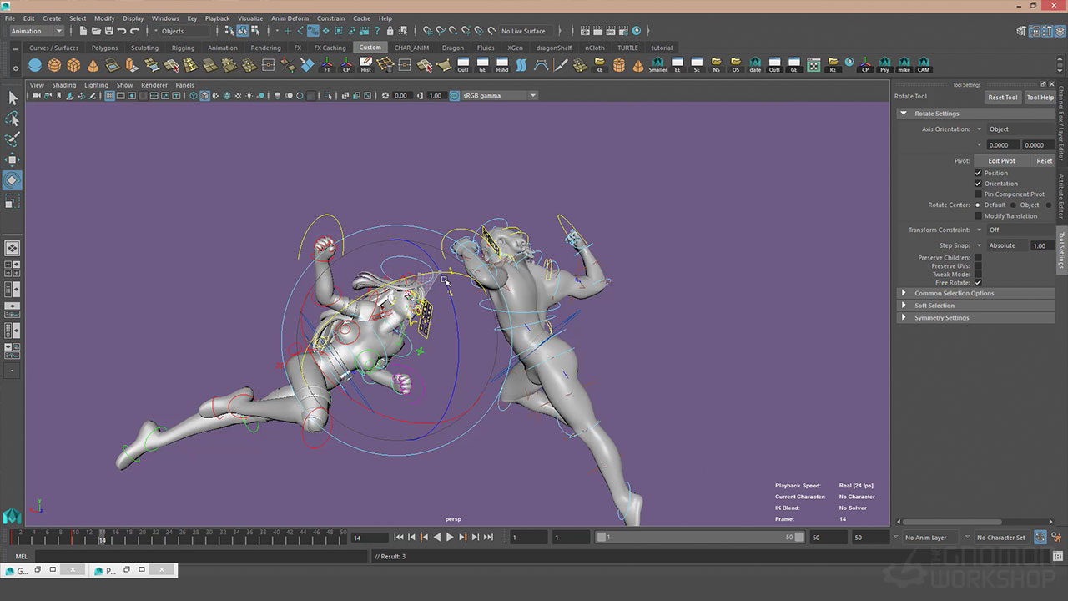This screenshot has width=1068, height=601.
Task: Click the undo arrow icon
Action: pos(122,31)
